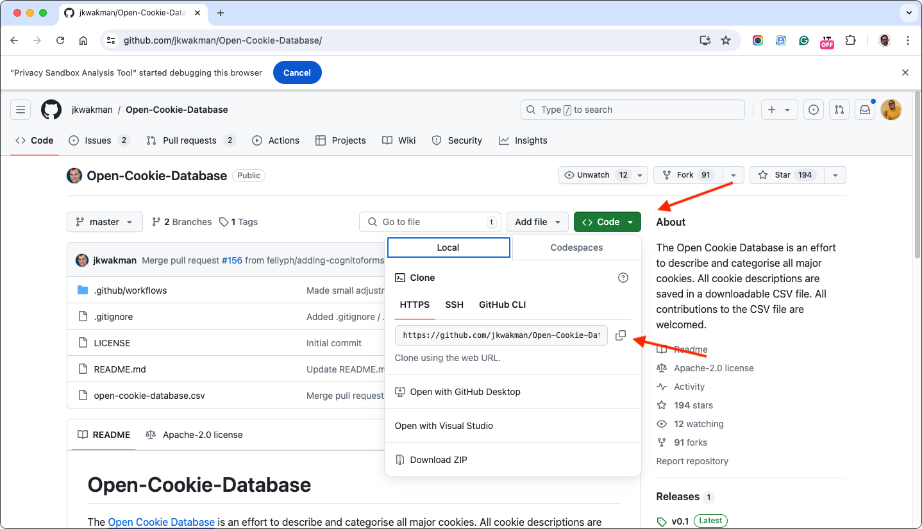Image resolution: width=922 pixels, height=529 pixels.
Task: Open the Insights repository tab
Action: [523, 140]
